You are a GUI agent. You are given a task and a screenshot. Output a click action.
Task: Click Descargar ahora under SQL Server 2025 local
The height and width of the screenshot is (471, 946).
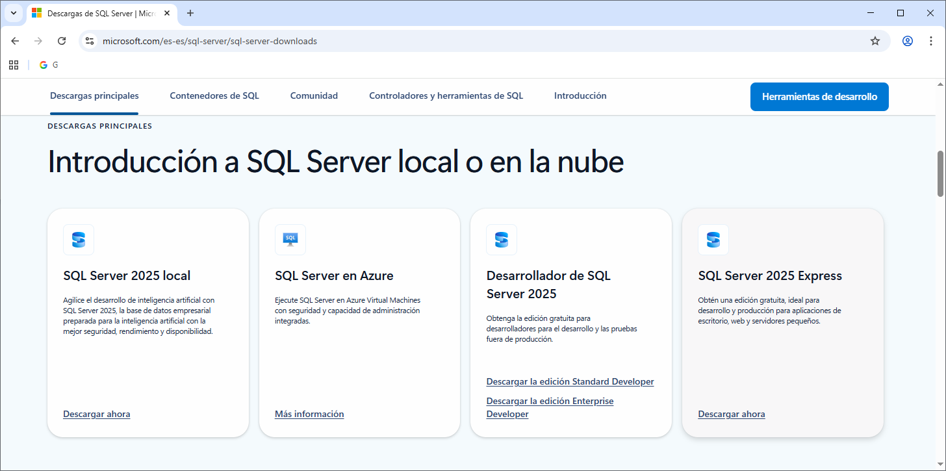pos(97,414)
